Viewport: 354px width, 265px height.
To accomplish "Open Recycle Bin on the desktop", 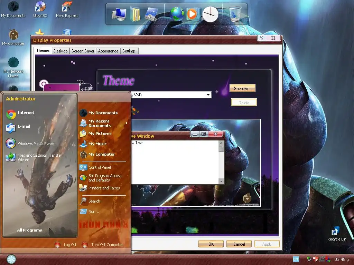I will (337, 234).
